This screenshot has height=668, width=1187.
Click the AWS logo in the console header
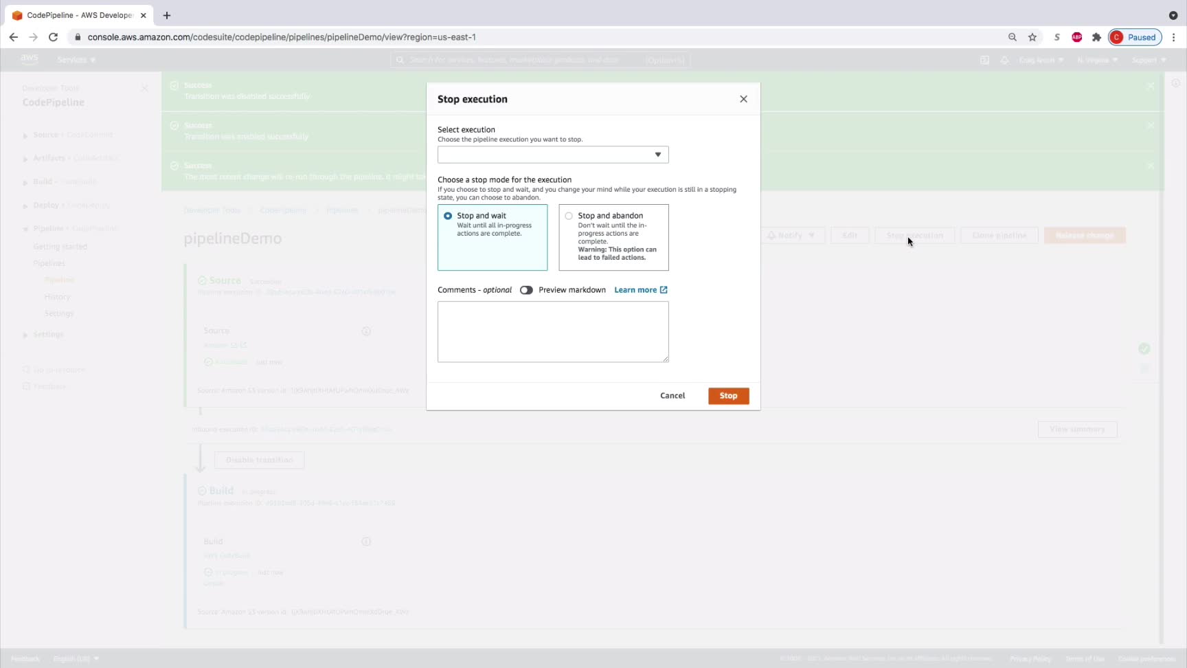(x=30, y=59)
